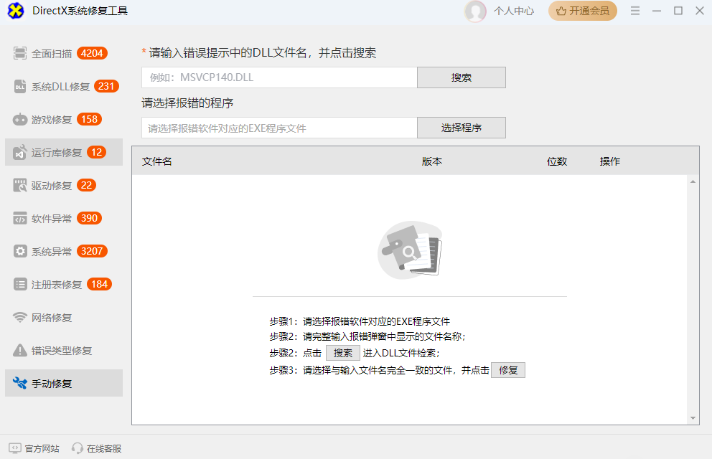Click the Repair button in step 3 instructions
Screen dimensions: 712x459
click(x=507, y=369)
